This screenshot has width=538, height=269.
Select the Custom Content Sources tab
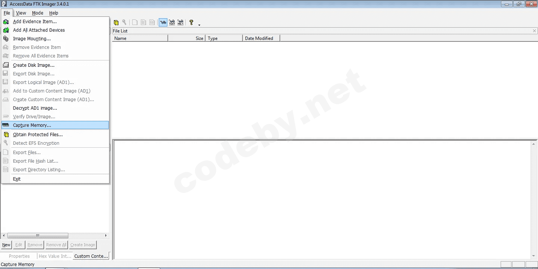pos(91,256)
